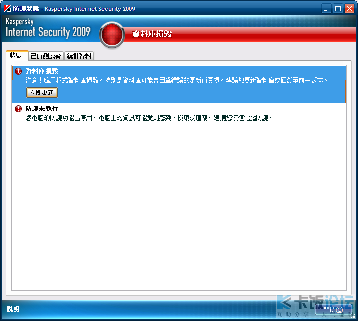The width and height of the screenshot is (358, 321).
Task: Click the Kaspersky K logo in title bar
Action: pos(7,8)
